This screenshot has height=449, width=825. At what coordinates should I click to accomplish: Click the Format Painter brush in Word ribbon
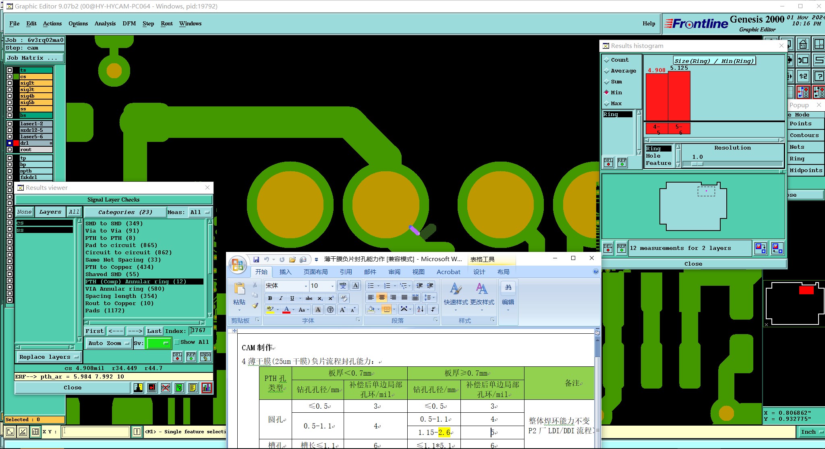coord(255,306)
